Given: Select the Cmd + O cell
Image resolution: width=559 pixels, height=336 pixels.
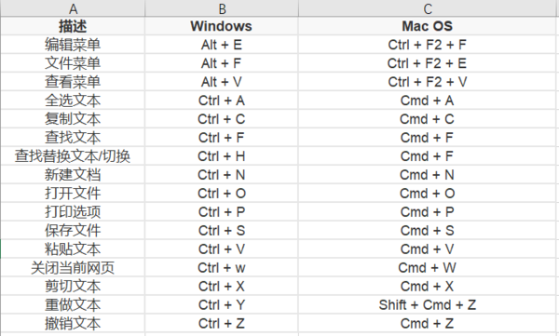Looking at the screenshot, I should pos(427,193).
